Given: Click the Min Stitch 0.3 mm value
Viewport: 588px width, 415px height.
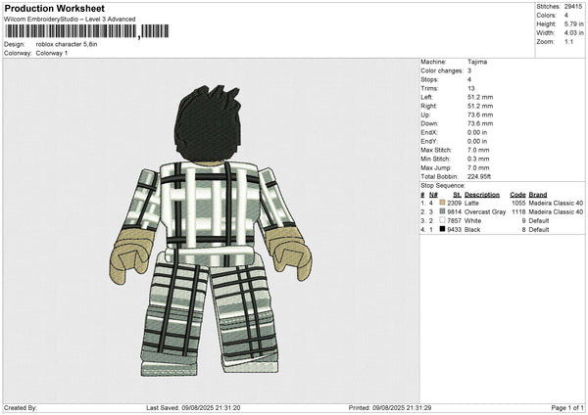Looking at the screenshot, I should (x=478, y=160).
